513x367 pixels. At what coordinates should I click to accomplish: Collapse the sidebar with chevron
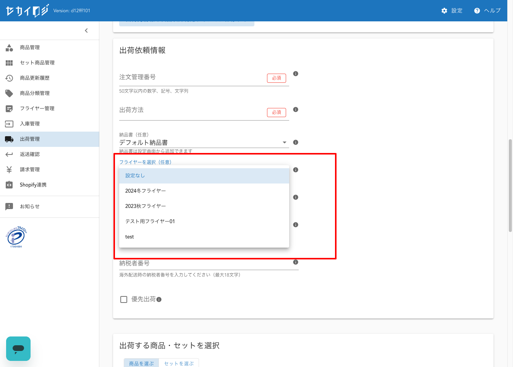coord(86,31)
